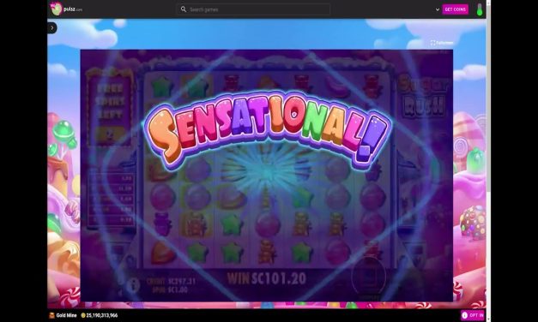
Task: Click the free spins left counter
Action: tap(110, 110)
